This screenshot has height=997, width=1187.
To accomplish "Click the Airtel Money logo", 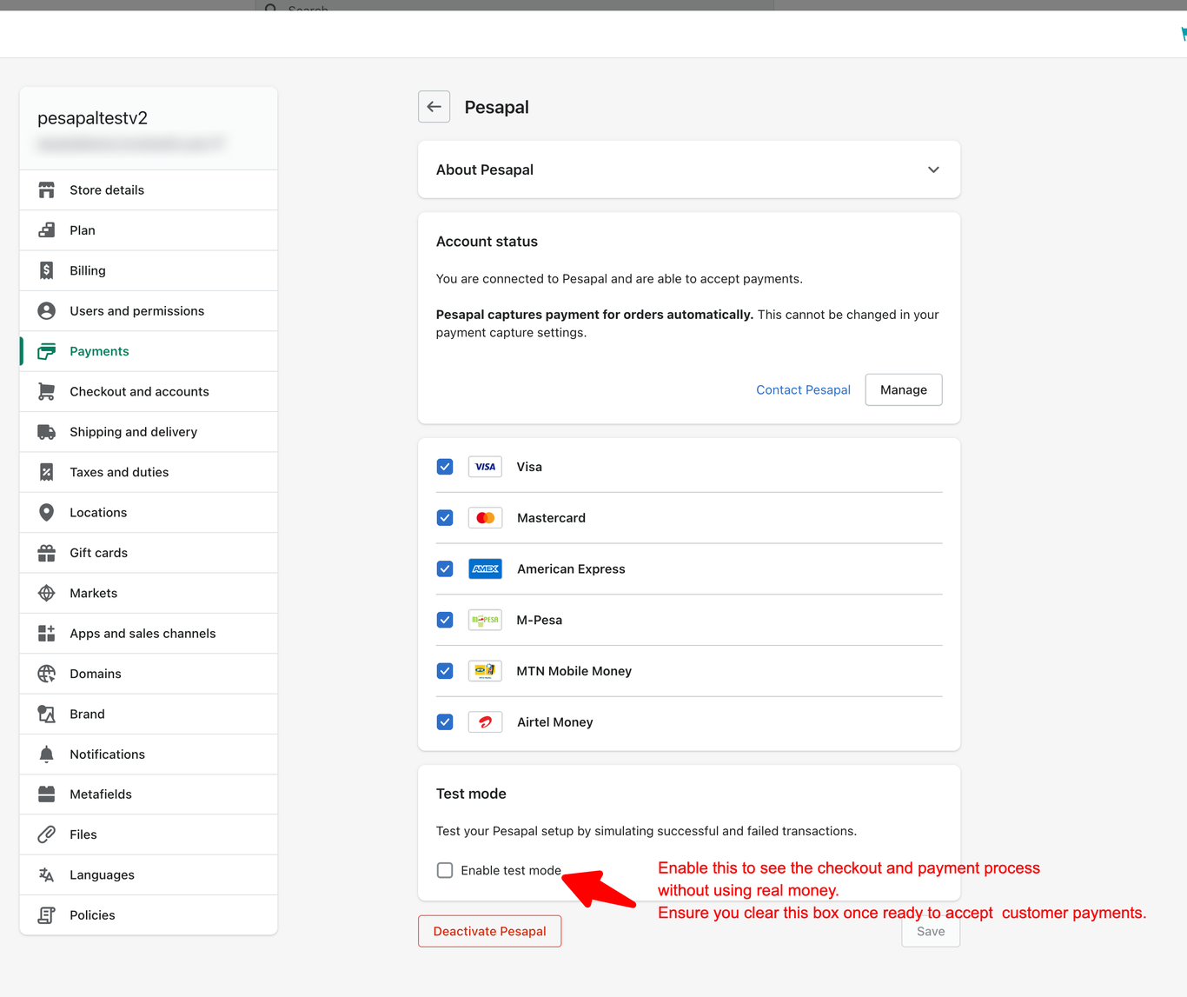I will [485, 722].
